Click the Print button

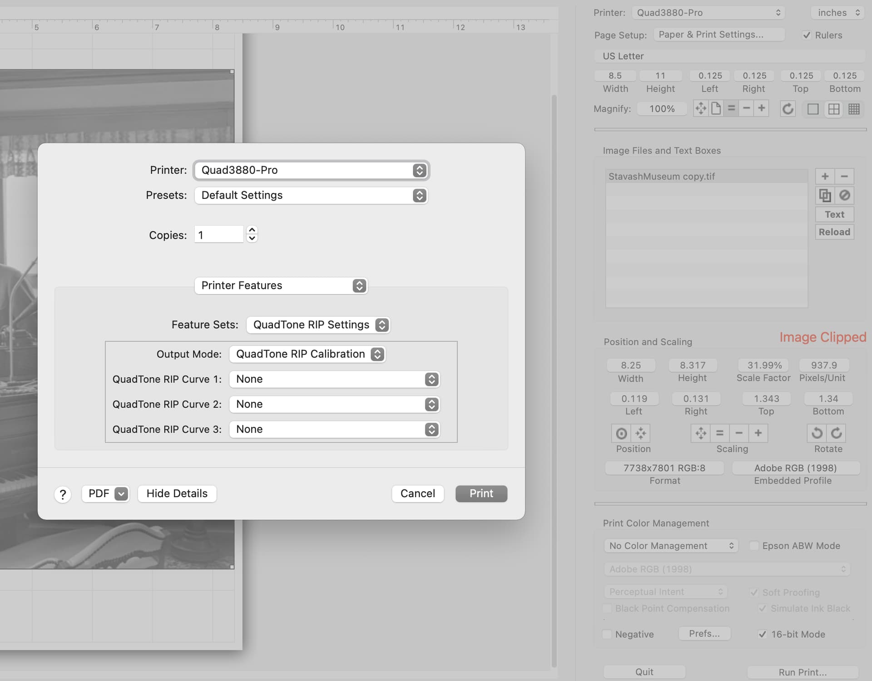pos(481,493)
